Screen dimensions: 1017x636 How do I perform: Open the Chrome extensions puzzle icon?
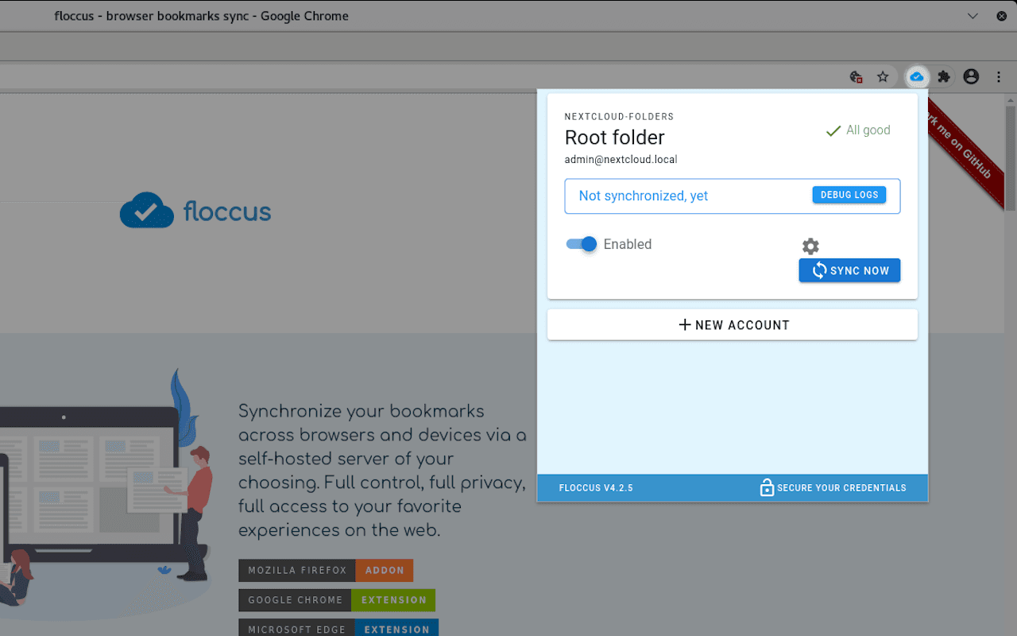[x=944, y=77]
